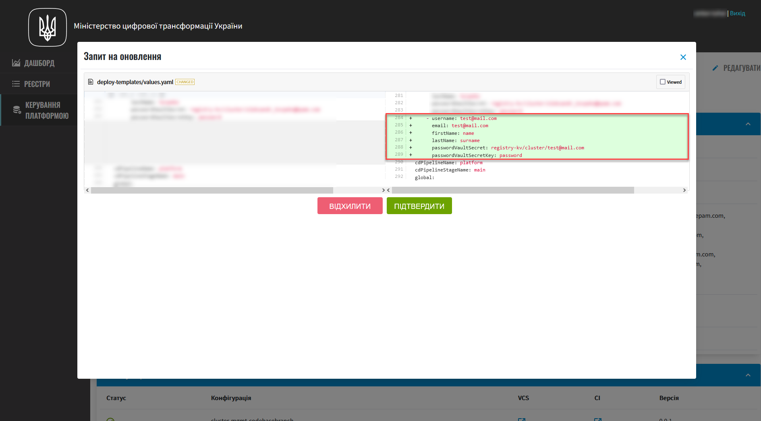Click the Запит на оновлення dialog title
Screen dimensions: 761x421
122,57
